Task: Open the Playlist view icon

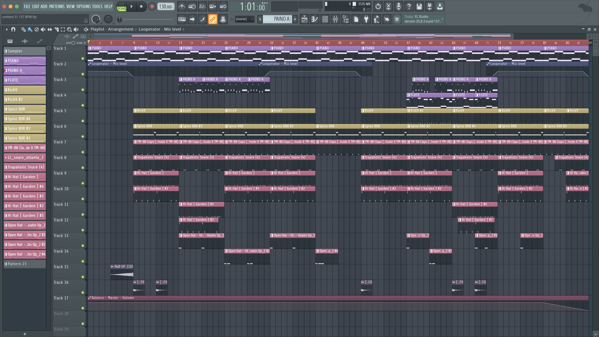Action: [304, 19]
